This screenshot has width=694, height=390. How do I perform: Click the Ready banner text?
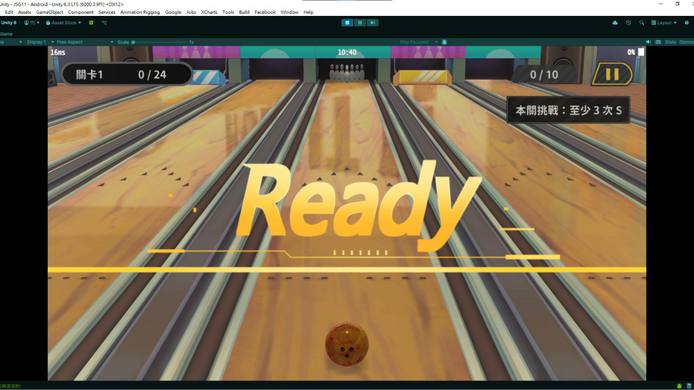[359, 206]
